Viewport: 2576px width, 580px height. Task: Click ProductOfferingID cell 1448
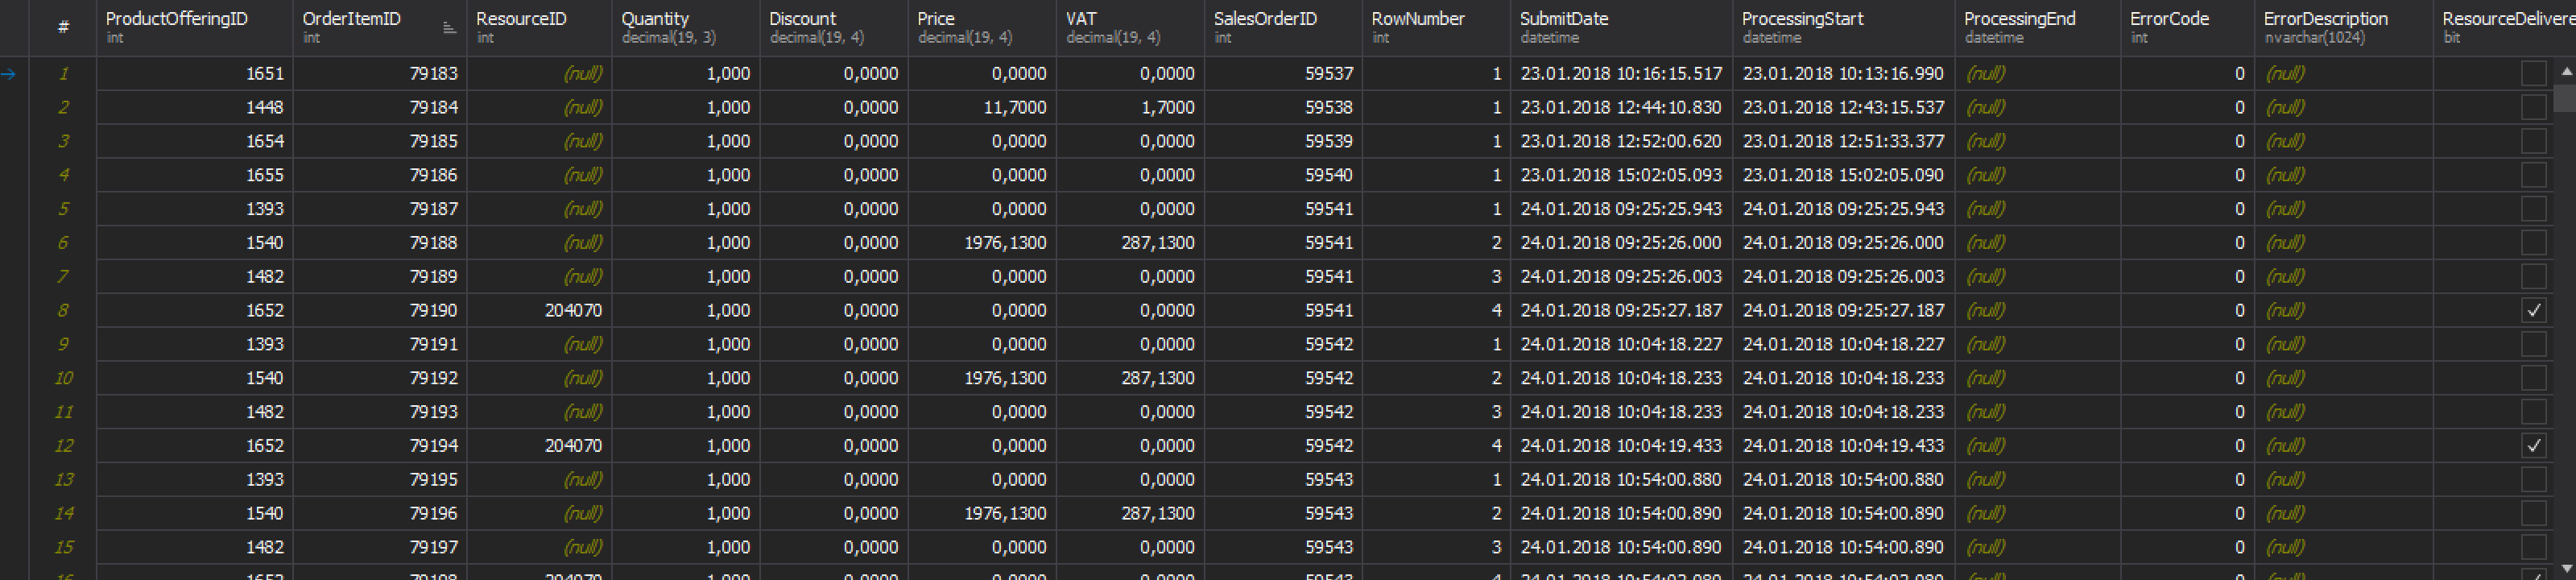tap(195, 107)
